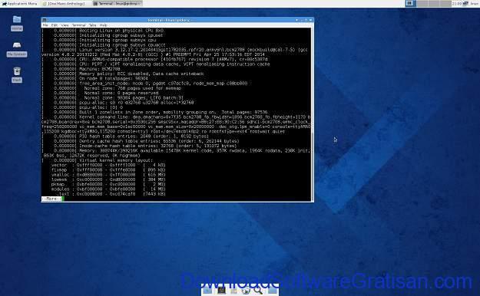Click the 'fixmap' row in the memory layout
Image resolution: width=480 pixels, height=296 pixels.
[108, 169]
